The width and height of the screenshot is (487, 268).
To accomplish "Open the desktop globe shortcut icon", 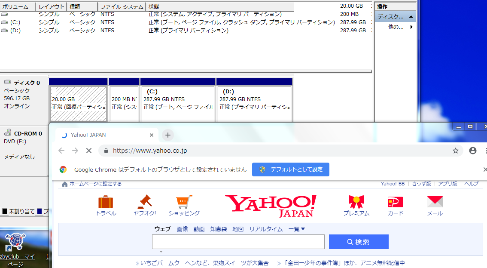I will 15,242.
